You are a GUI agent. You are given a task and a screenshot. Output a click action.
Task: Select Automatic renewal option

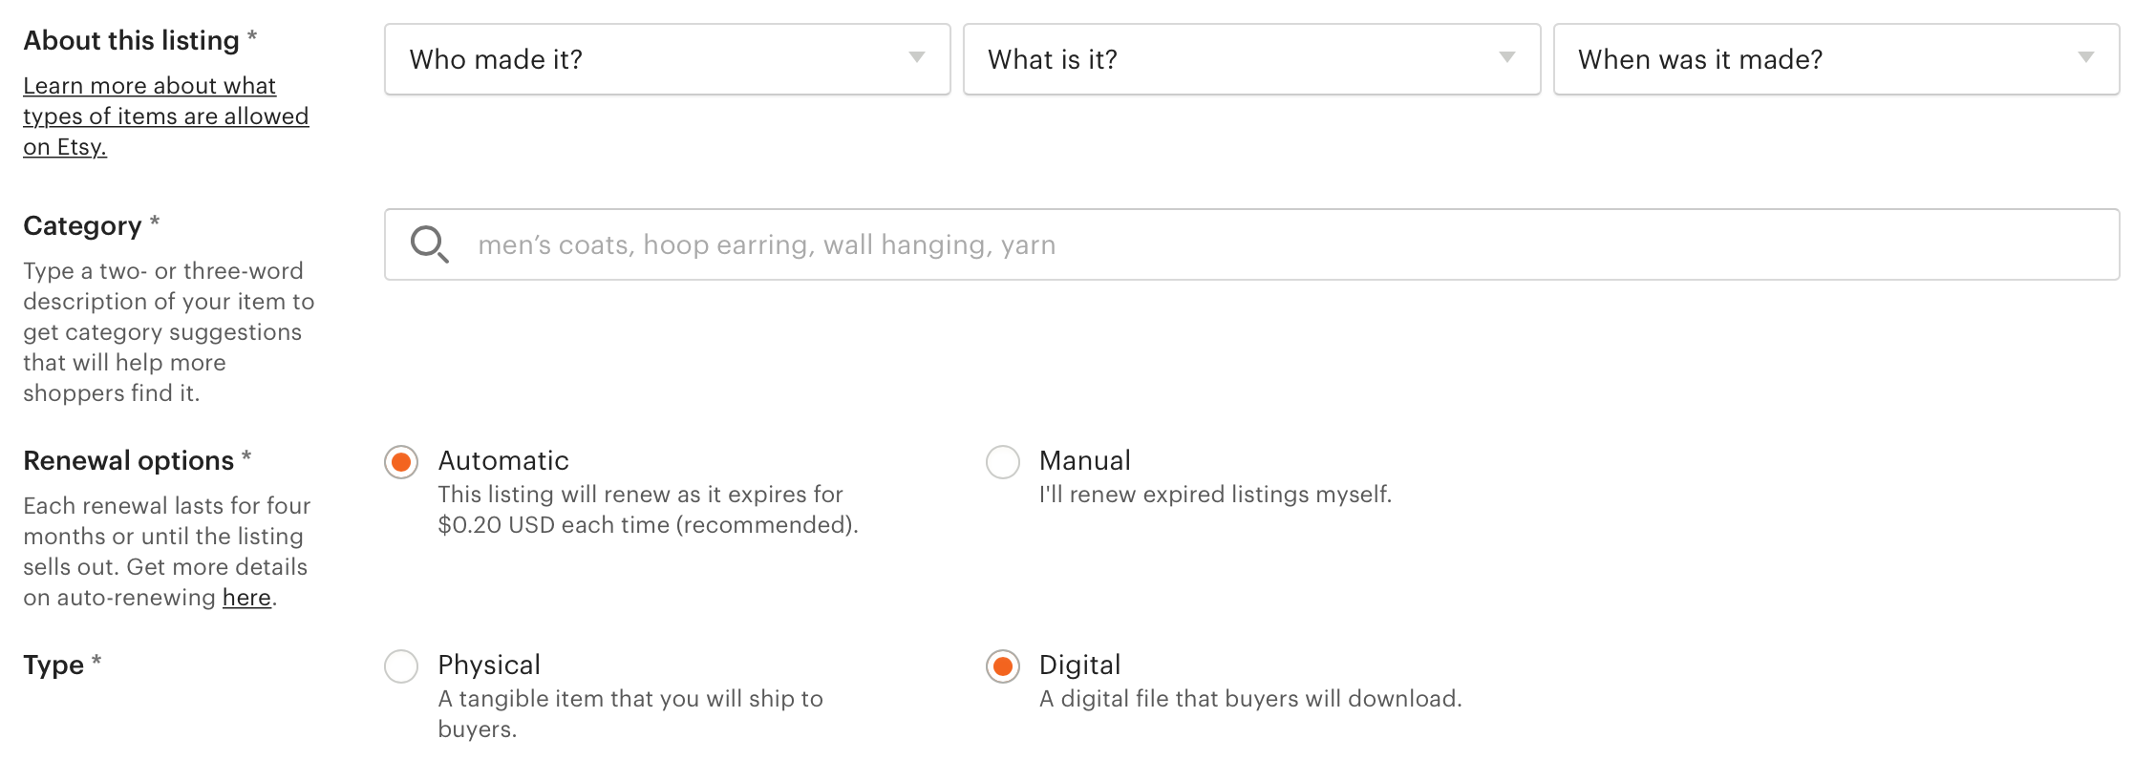tap(401, 461)
